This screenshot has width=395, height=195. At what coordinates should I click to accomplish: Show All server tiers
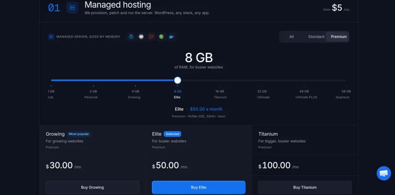(292, 37)
